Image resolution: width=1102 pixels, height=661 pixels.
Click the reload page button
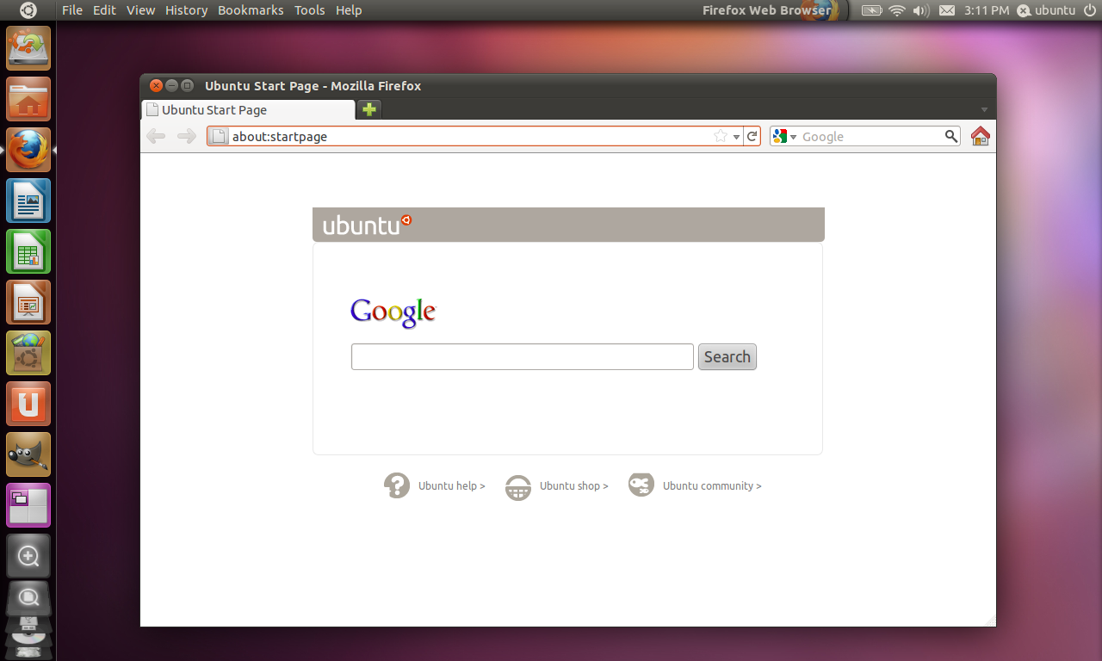tap(752, 136)
